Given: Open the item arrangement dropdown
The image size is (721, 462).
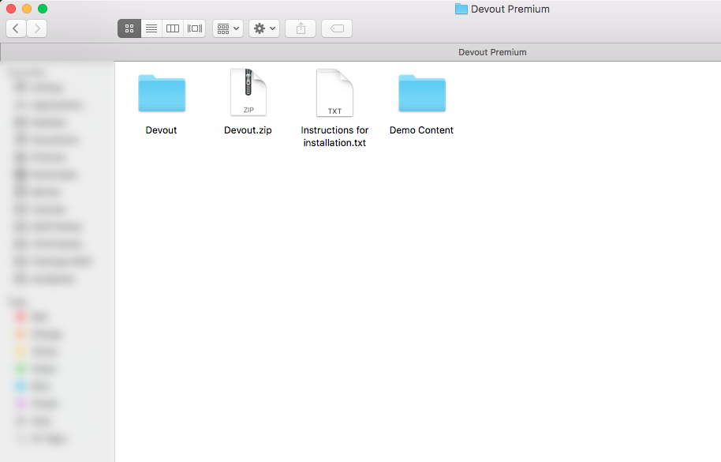Looking at the screenshot, I should point(227,28).
